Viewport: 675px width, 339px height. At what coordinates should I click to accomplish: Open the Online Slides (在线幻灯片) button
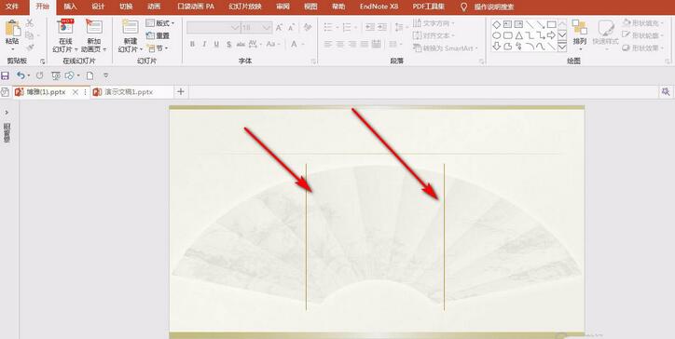point(65,35)
